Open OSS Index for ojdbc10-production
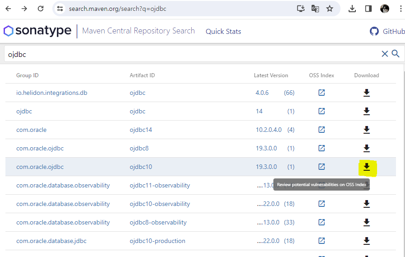The image size is (405, 257). pyautogui.click(x=321, y=241)
